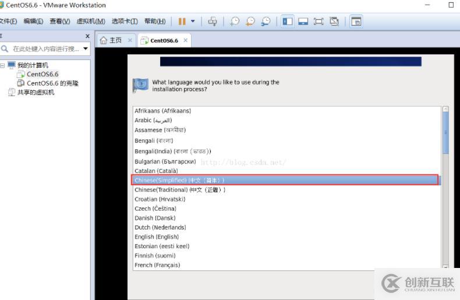Switch to Unity mode
The height and width of the screenshot is (300, 460).
pos(334,22)
